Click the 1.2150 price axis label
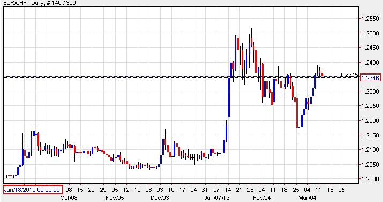The image size is (383, 202). click(x=370, y=135)
